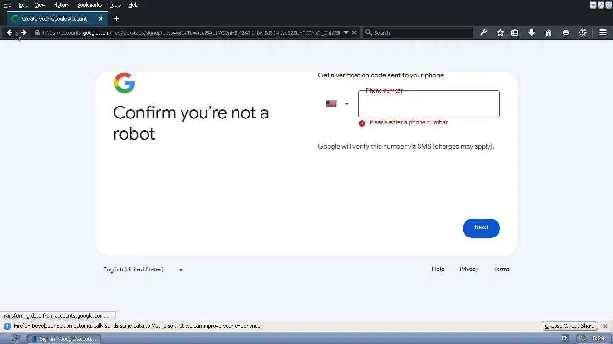
Task: Dismiss the Mozilla data notification bar
Action: click(x=605, y=326)
